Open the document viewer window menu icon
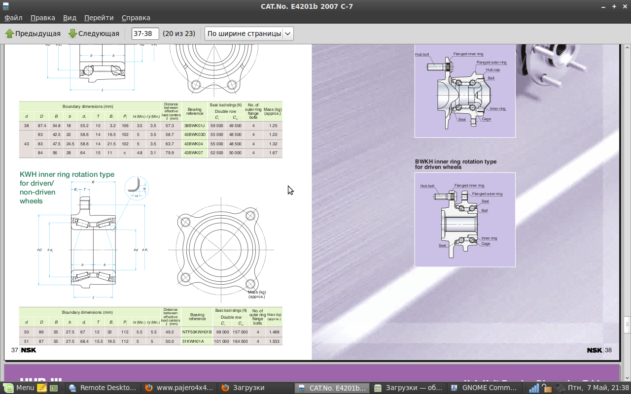This screenshot has width=631, height=394. pyautogui.click(x=5, y=6)
